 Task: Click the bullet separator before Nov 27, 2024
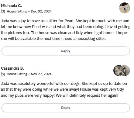click(29, 74)
